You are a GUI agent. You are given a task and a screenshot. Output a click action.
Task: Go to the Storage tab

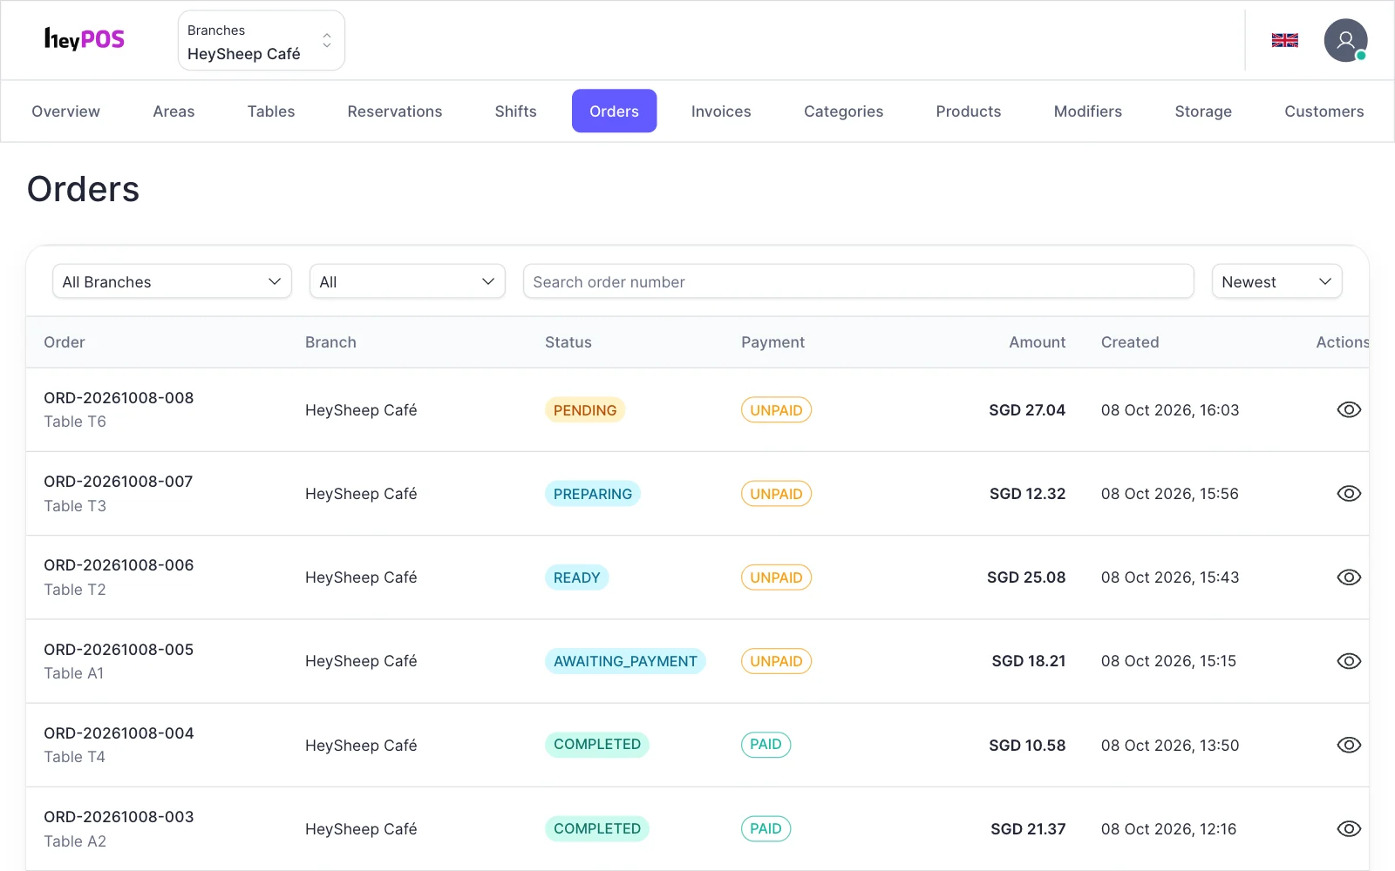tap(1203, 111)
